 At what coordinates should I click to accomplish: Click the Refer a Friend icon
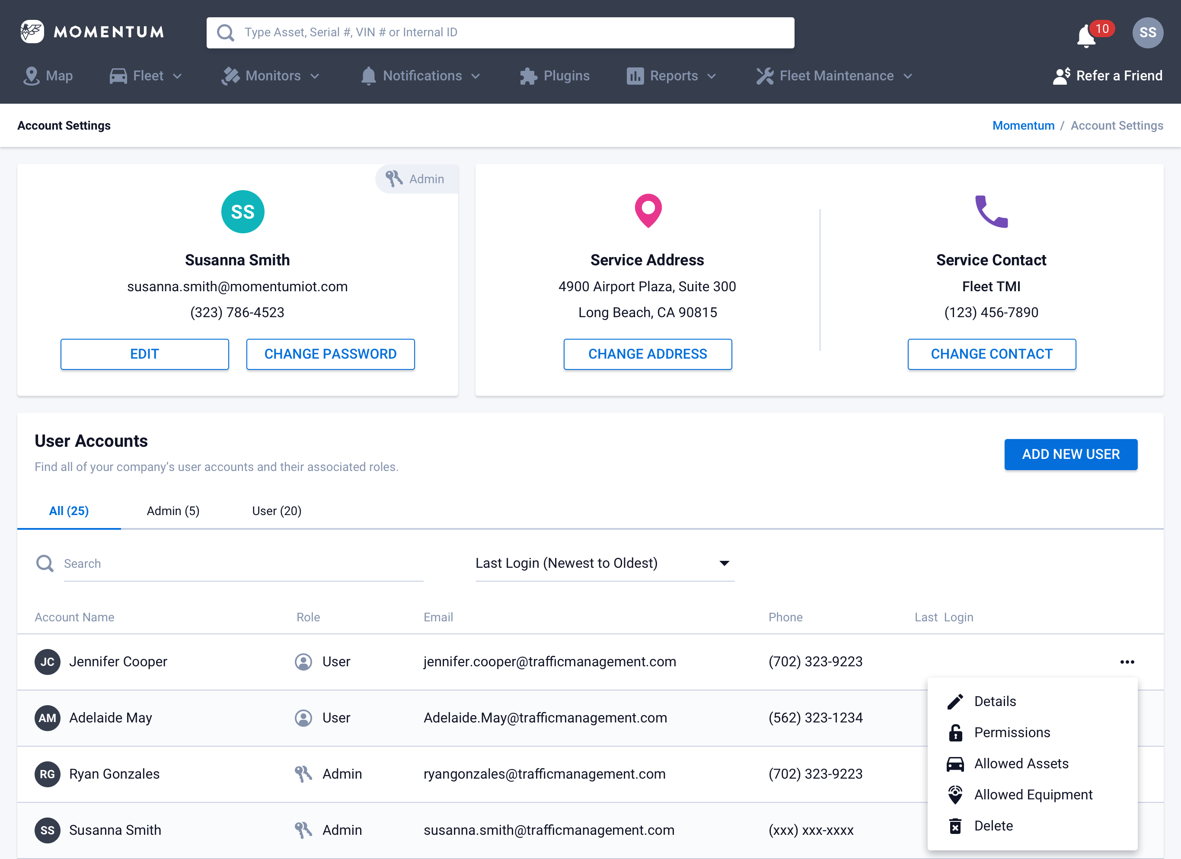click(1061, 76)
